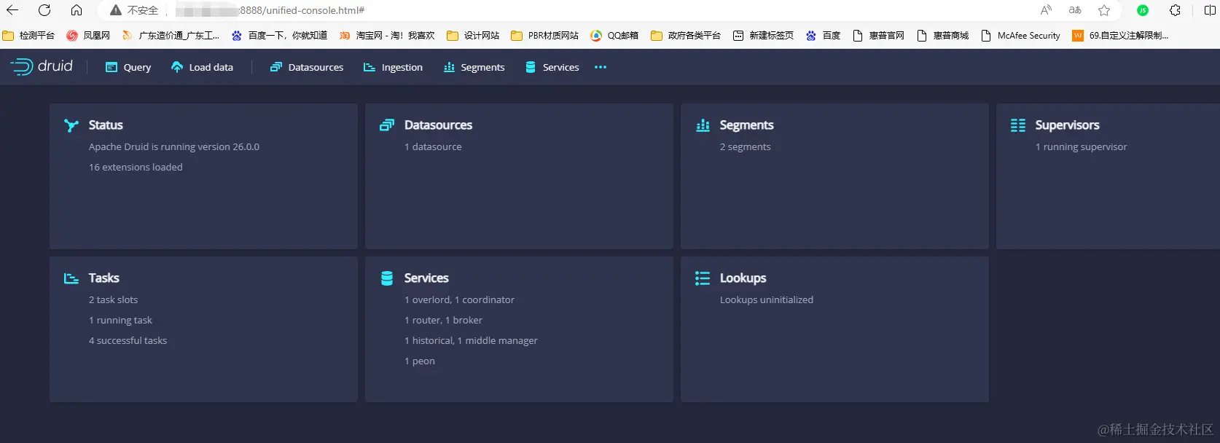Open the 设计网站 bookmark folder

click(473, 35)
